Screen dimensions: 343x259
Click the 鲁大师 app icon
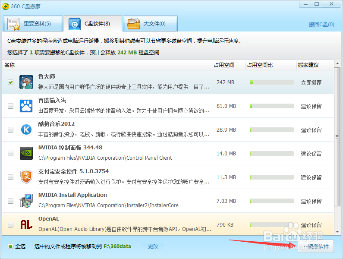click(26, 82)
